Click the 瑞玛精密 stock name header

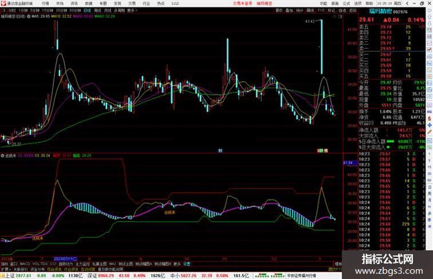380,11
